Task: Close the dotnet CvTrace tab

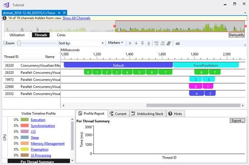Action: pyautogui.click(x=64, y=13)
